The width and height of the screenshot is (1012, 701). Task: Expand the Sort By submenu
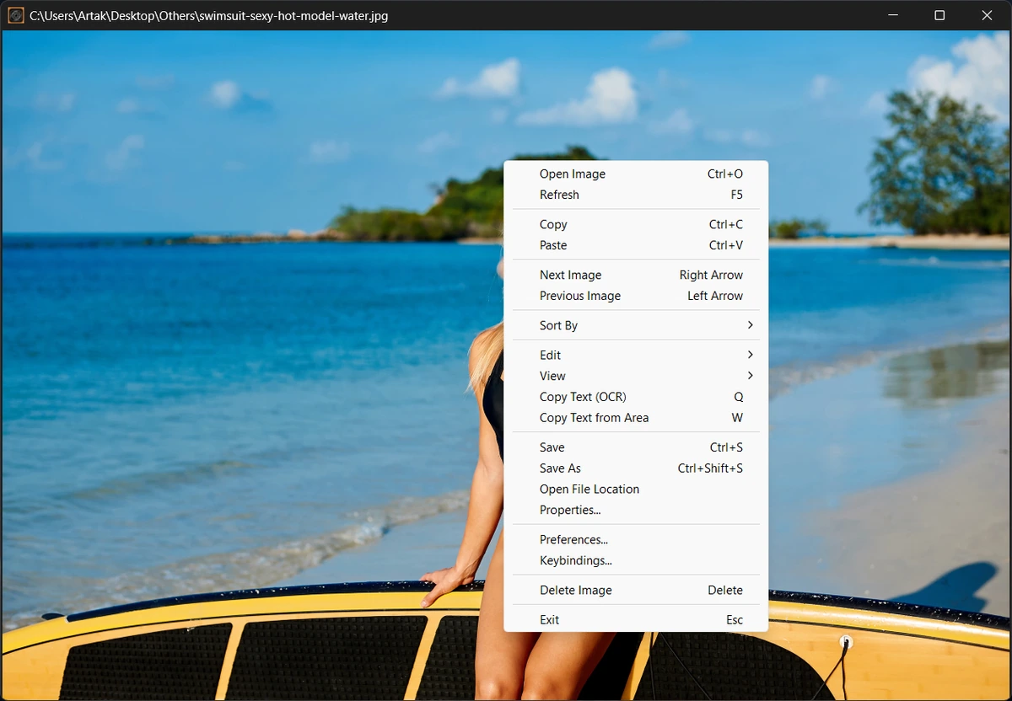coord(636,325)
